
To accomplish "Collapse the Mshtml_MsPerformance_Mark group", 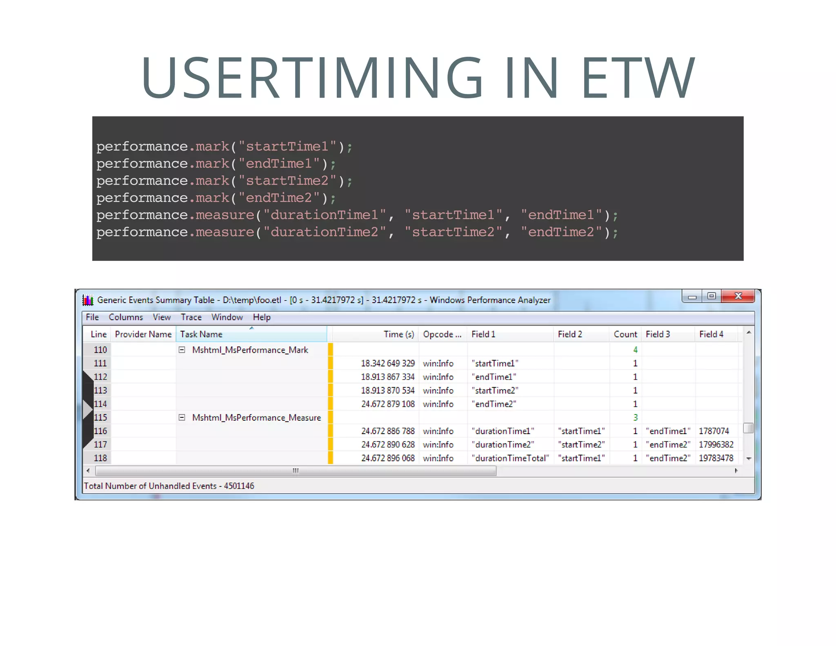I will click(x=182, y=350).
